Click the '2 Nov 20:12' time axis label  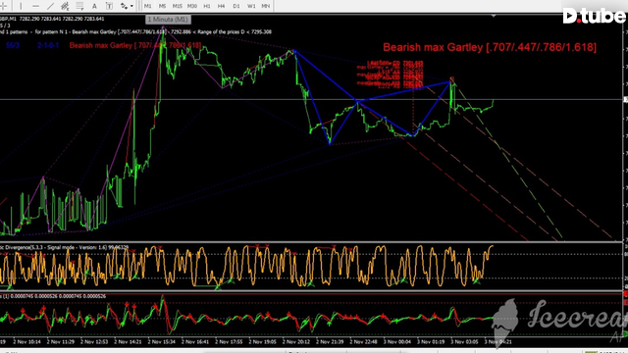296,342
